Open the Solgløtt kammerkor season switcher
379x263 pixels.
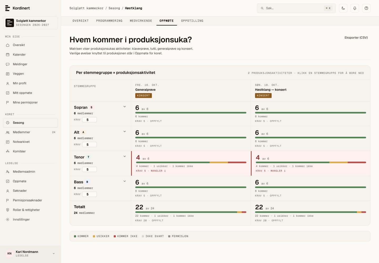click(31, 23)
